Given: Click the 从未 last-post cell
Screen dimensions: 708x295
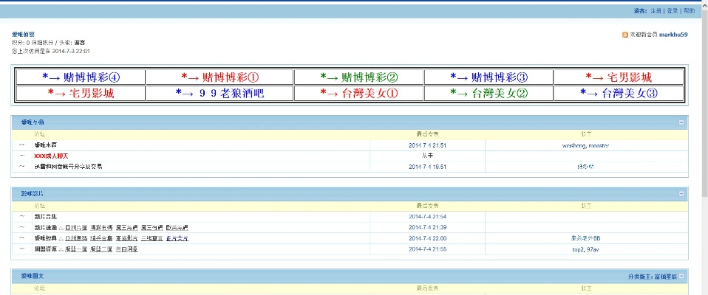Looking at the screenshot, I should [427, 156].
